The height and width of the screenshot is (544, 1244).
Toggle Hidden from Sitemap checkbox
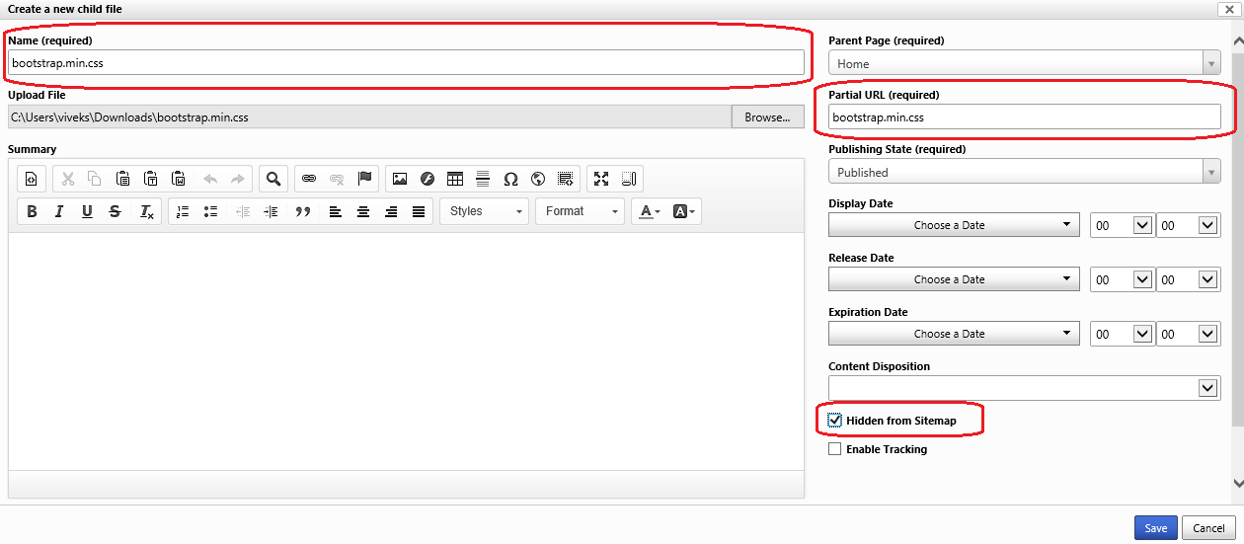point(835,421)
